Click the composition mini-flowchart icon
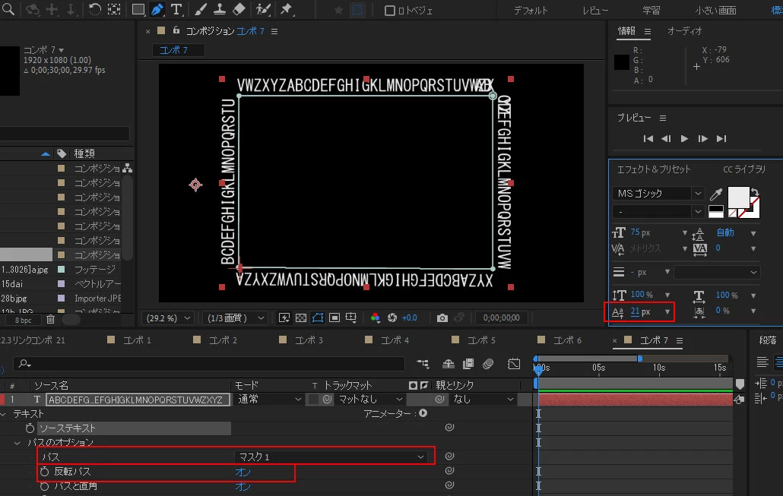Image resolution: width=783 pixels, height=496 pixels. pyautogui.click(x=423, y=364)
